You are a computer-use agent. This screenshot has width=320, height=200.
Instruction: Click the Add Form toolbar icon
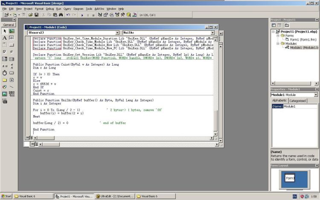(x=15, y=15)
